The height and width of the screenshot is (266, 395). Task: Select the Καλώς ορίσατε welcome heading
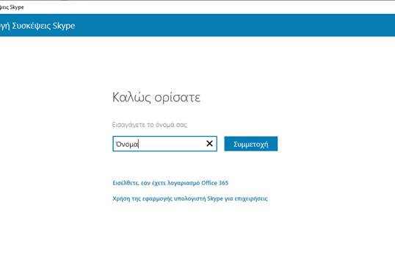pos(156,97)
